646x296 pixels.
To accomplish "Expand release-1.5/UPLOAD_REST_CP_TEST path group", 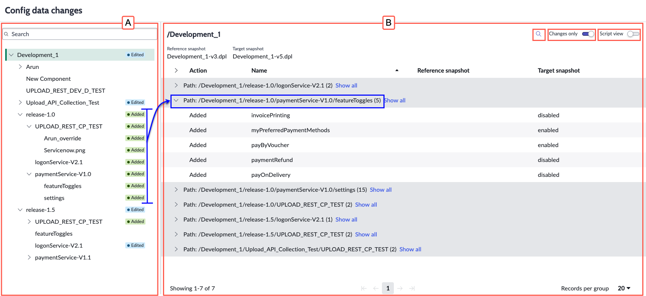I will coord(176,234).
